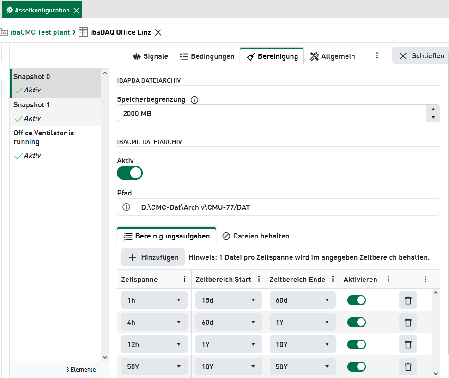Screen dimensions: 449x378
Task: Select Snapshot 1 in the list
Action: (55, 111)
